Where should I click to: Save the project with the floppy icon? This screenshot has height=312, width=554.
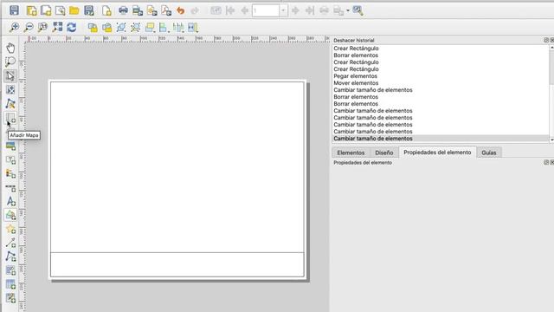pos(14,10)
